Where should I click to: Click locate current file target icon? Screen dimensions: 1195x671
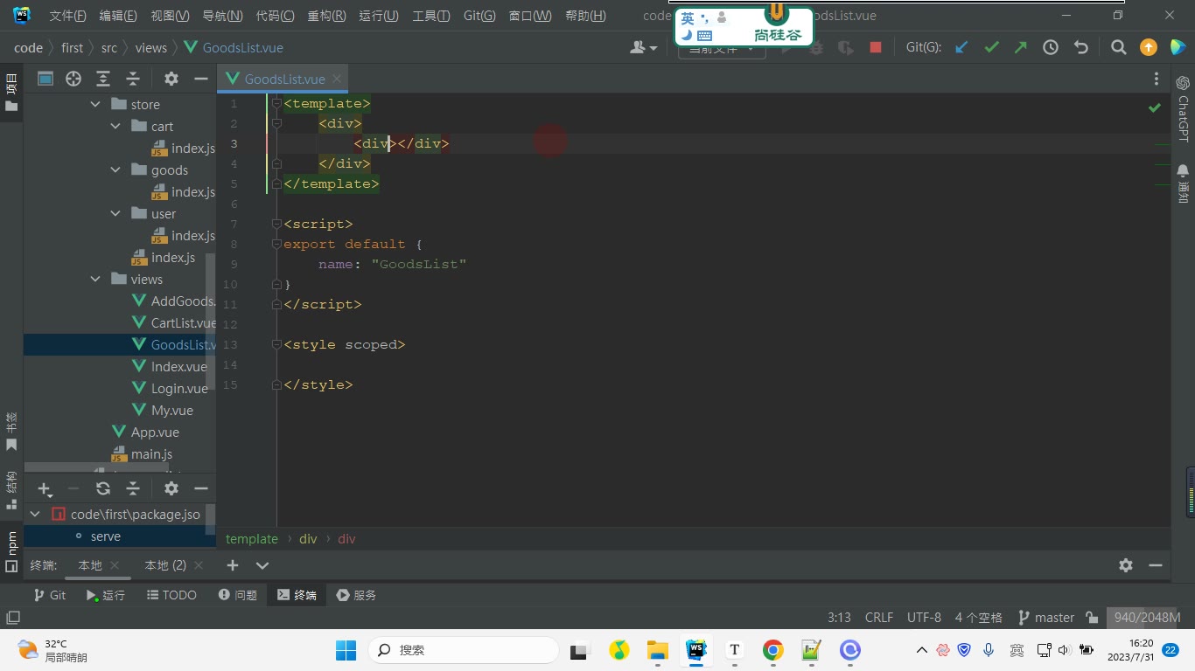(x=73, y=79)
